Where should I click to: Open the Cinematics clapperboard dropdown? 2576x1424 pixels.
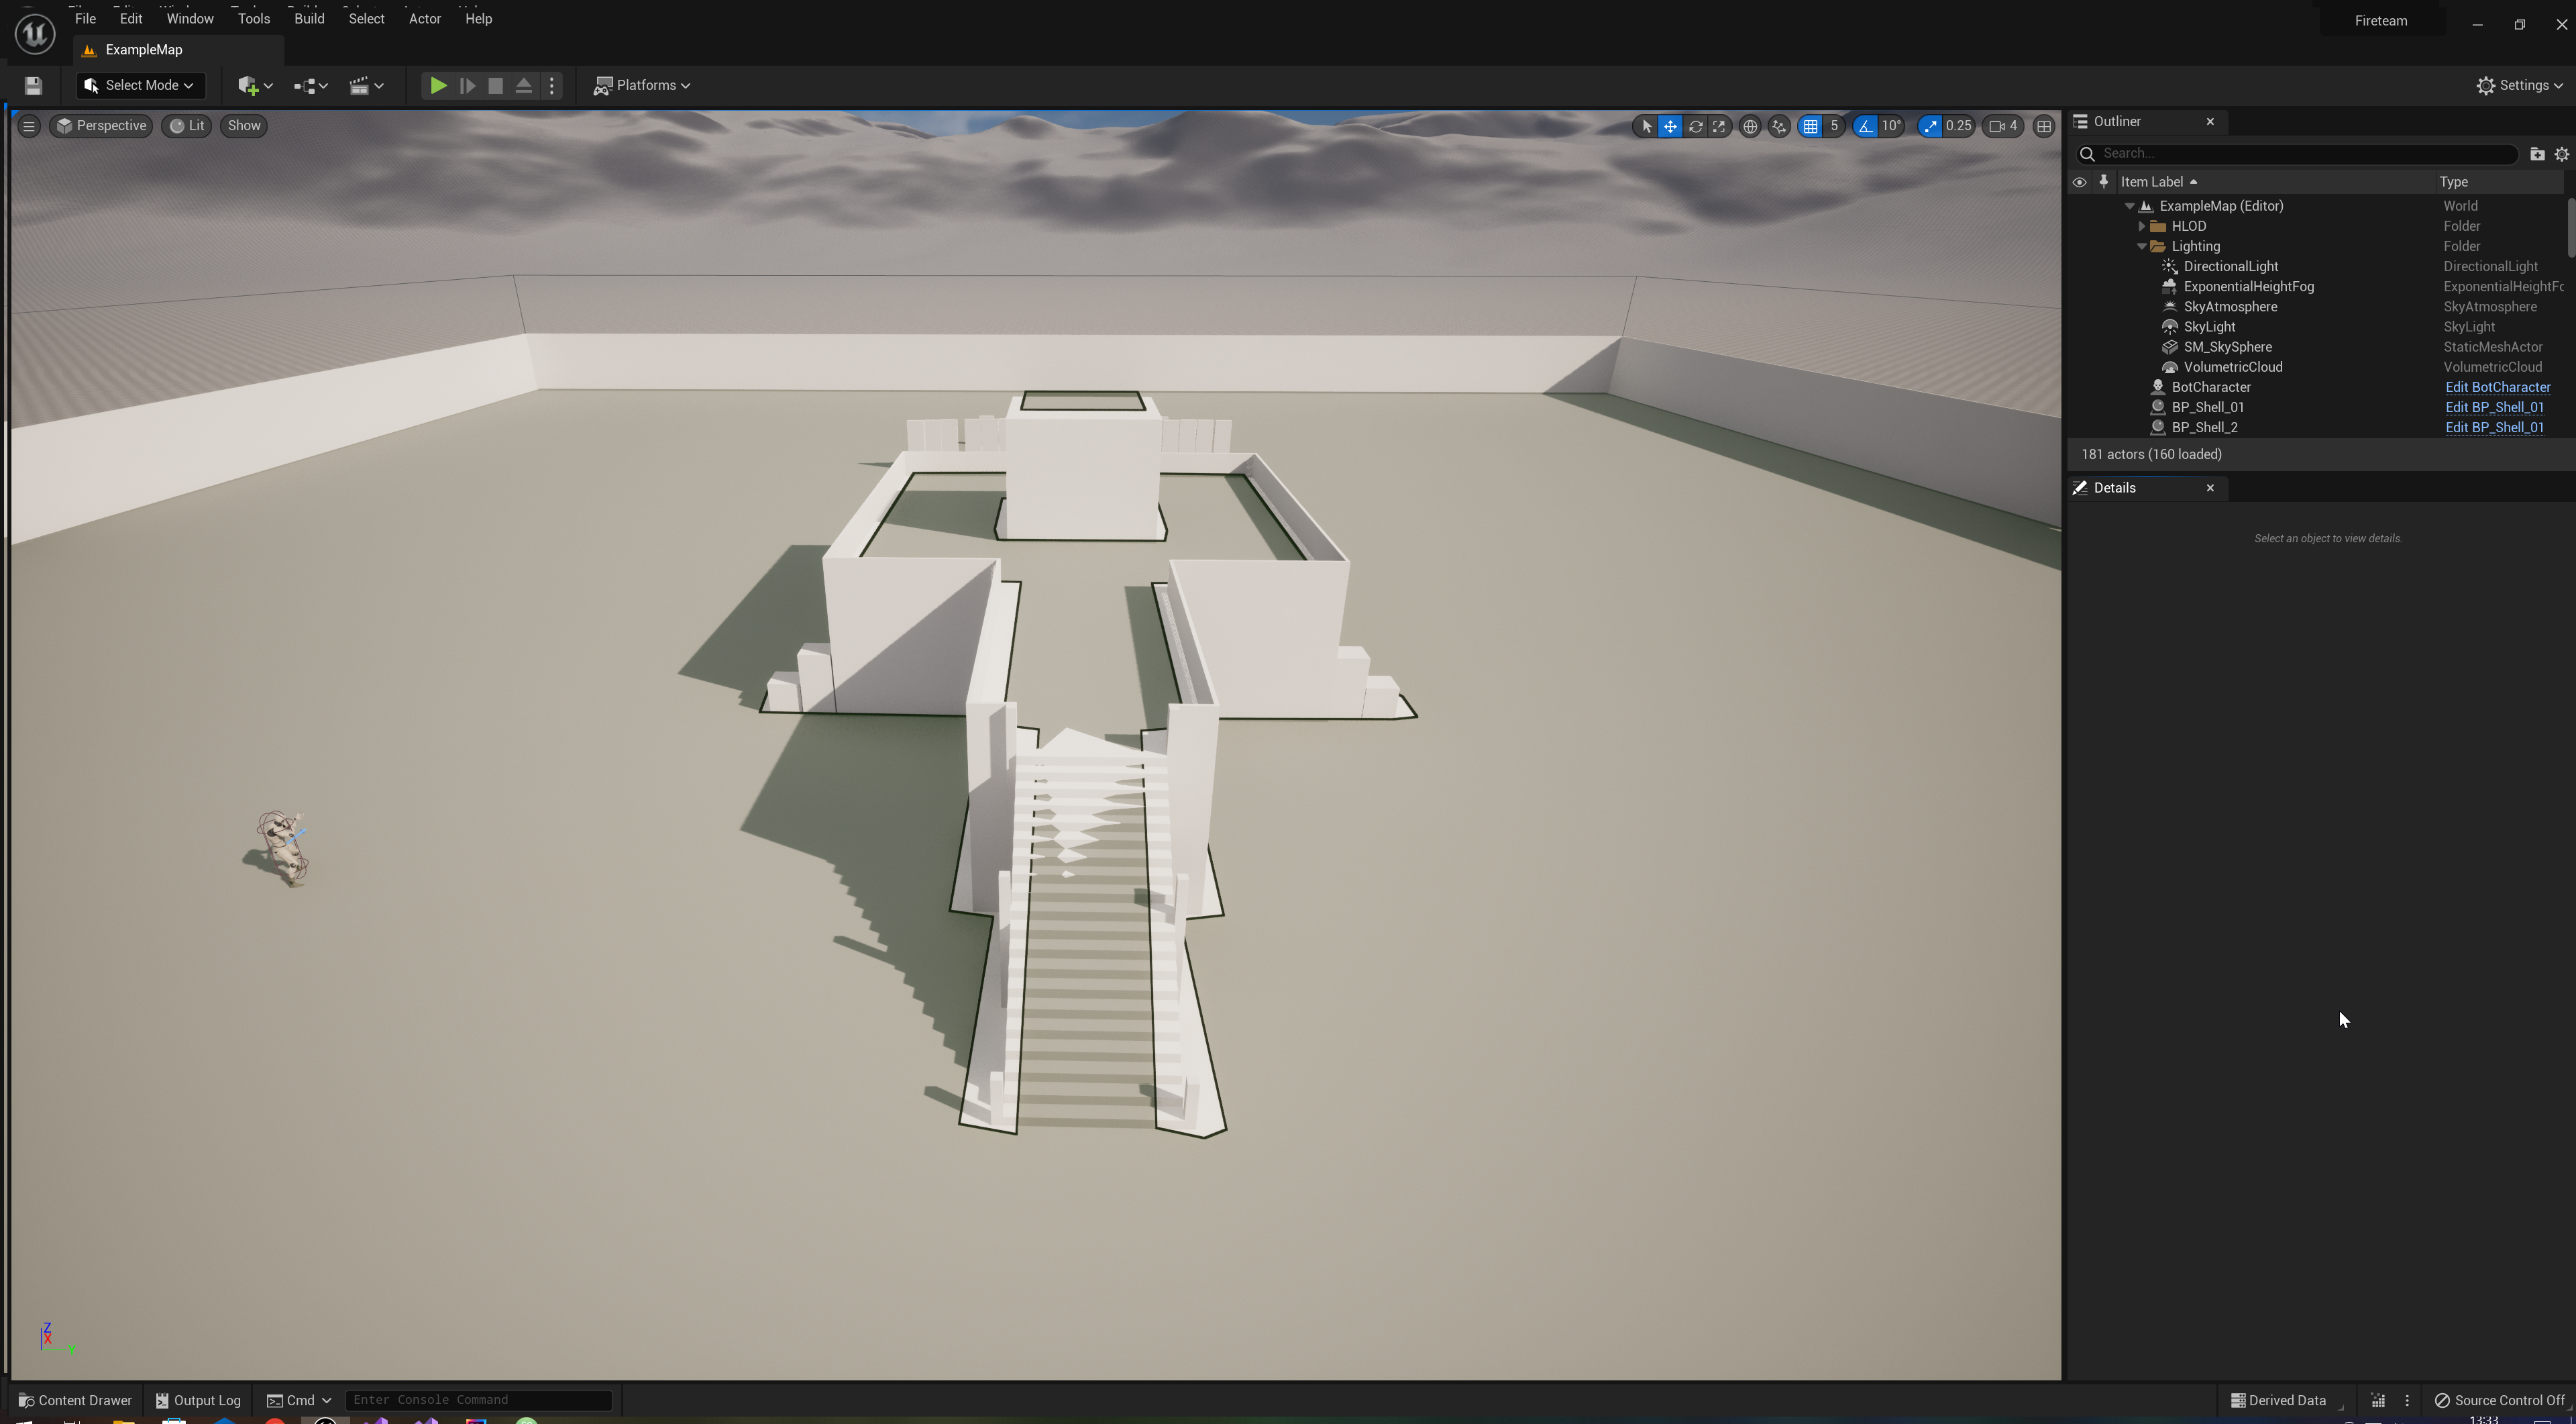pos(366,85)
